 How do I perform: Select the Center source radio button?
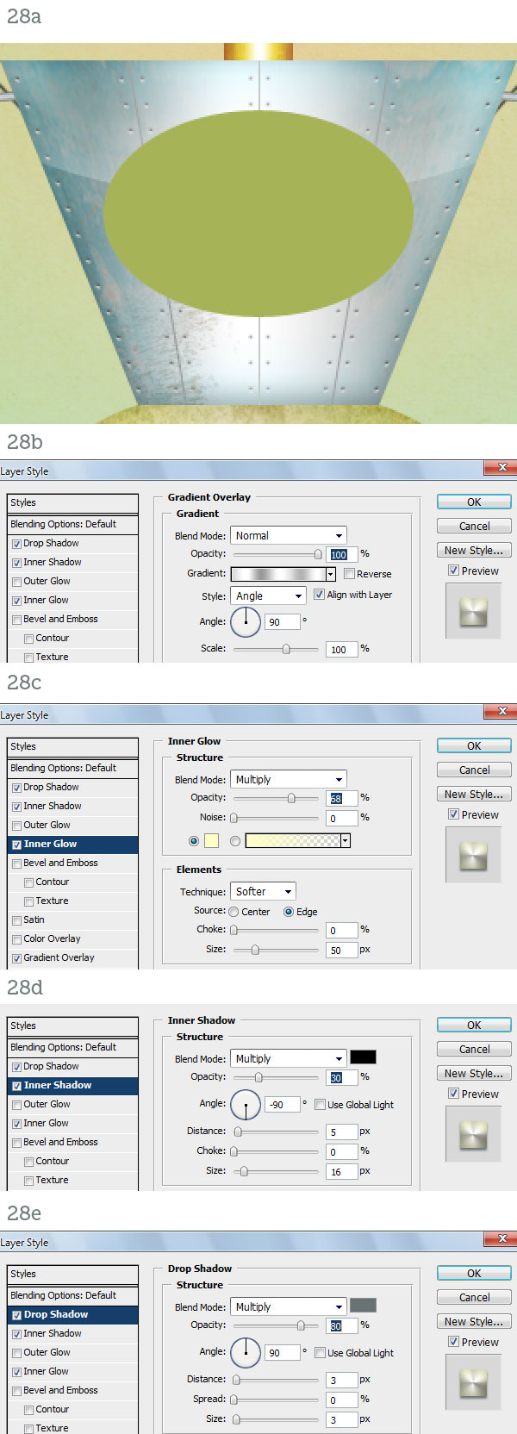(234, 912)
